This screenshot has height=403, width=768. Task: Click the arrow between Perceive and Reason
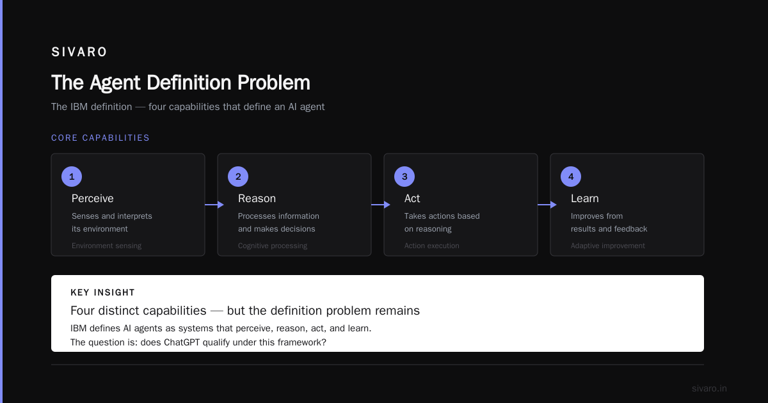(x=214, y=205)
